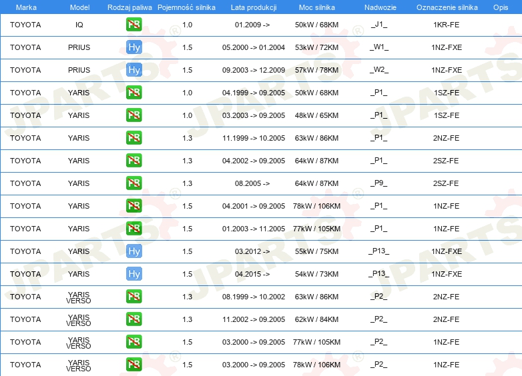Click the Rodzaj paliwa column header
Viewport: 522px width, 376px height.
(x=129, y=7)
